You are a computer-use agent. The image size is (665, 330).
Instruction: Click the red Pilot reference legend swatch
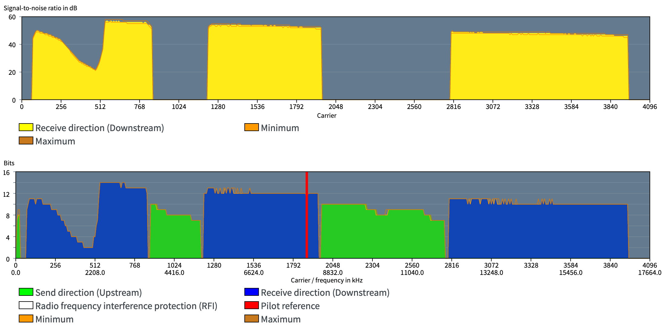pyautogui.click(x=252, y=305)
